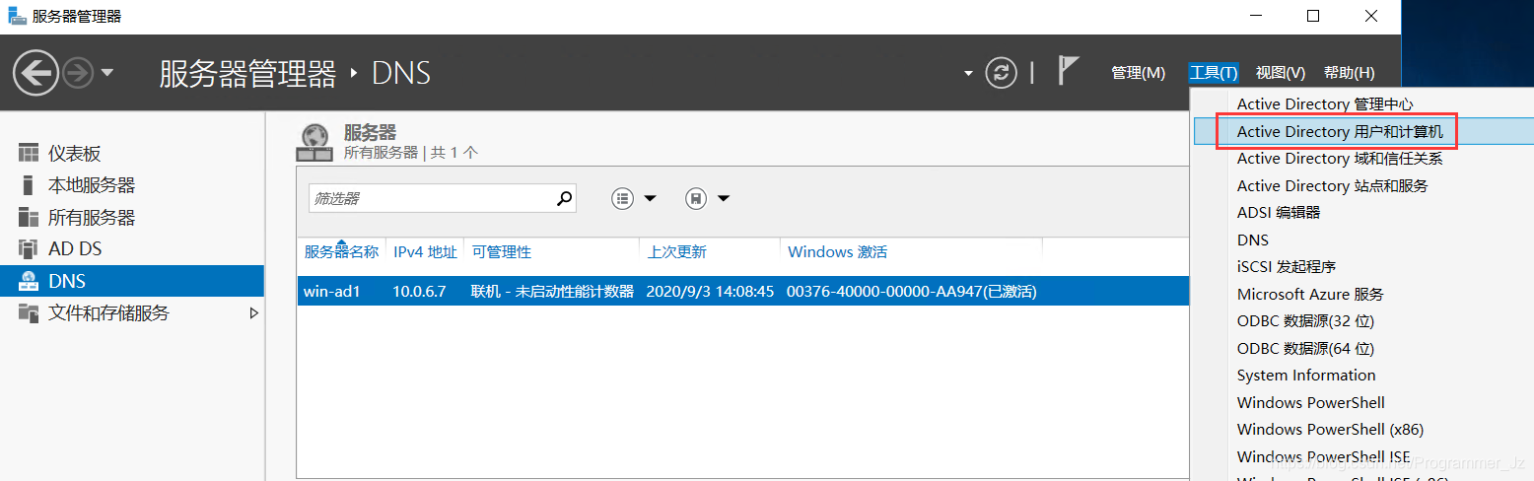
Task: Click the 所有服务器 icon
Action: pos(29,218)
